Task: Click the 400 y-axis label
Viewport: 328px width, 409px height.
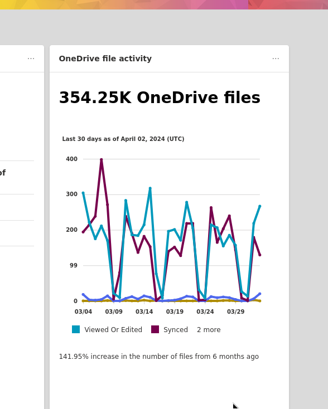Action: (x=71, y=159)
